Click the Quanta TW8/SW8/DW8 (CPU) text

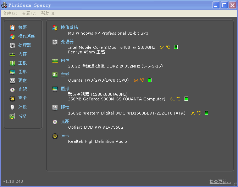pyautogui.click(x=98, y=80)
